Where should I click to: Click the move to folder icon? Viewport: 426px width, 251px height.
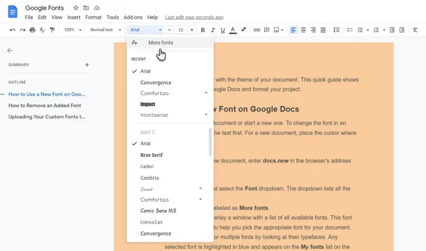pos(86,8)
